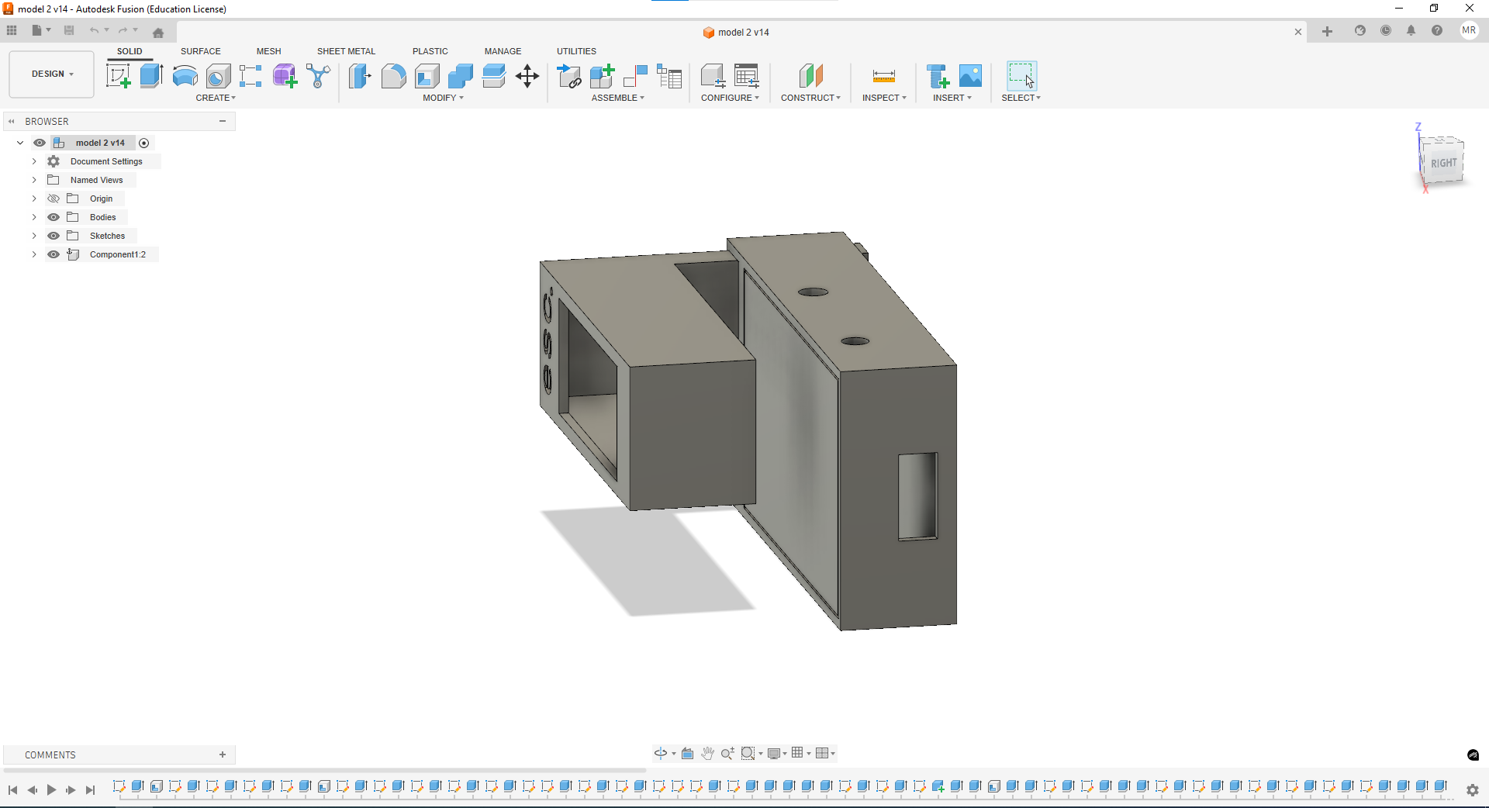Image resolution: width=1489 pixels, height=808 pixels.
Task: Click the Fillet tool icon
Action: point(393,76)
